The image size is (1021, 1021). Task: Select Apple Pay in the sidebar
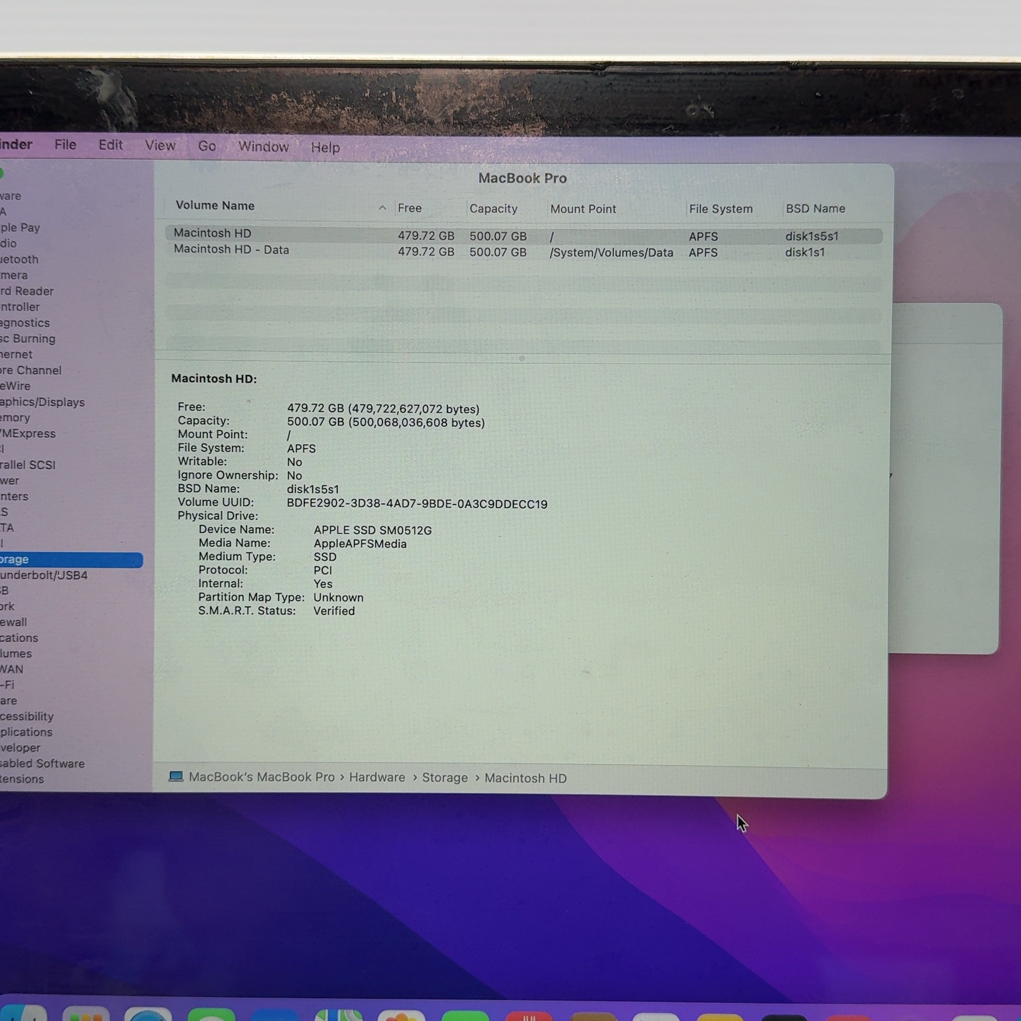pyautogui.click(x=20, y=228)
